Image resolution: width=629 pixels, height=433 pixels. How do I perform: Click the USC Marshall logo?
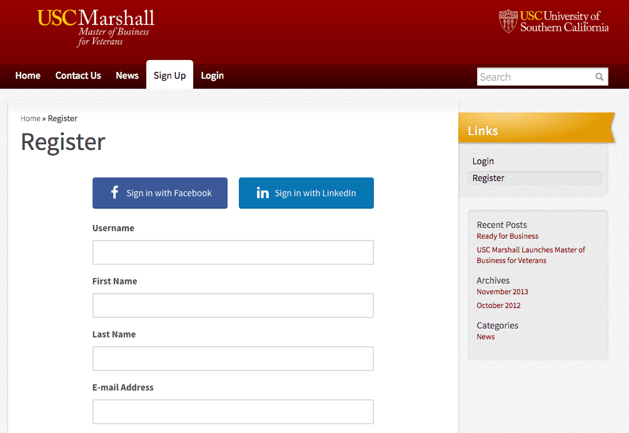click(x=96, y=26)
